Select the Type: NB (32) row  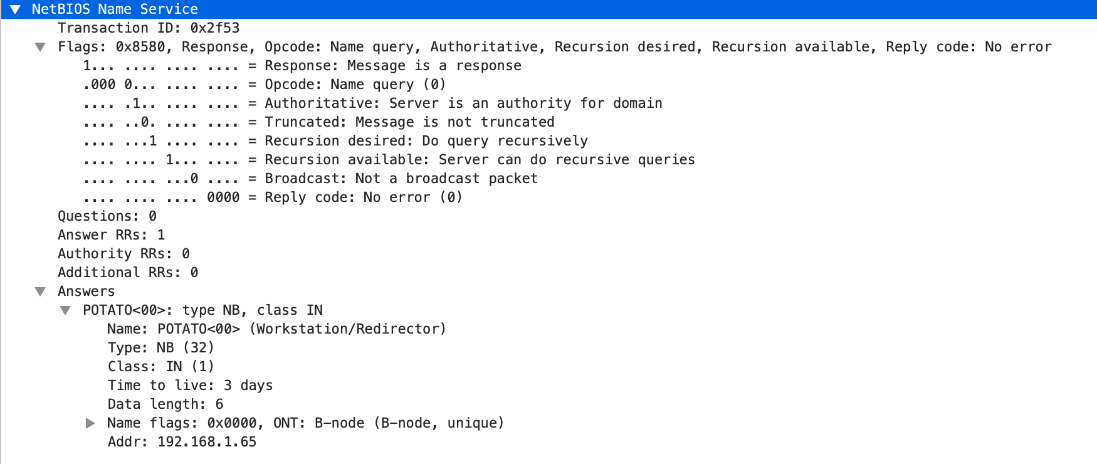tap(160, 348)
